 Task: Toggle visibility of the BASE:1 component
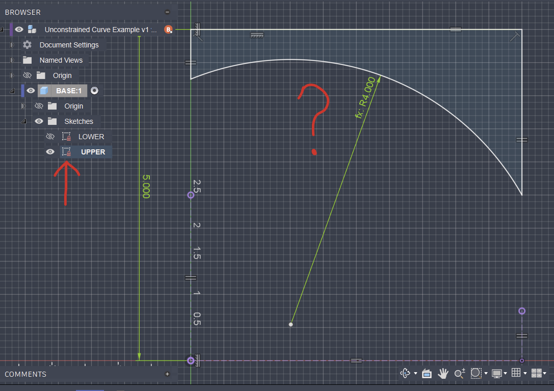pos(31,91)
